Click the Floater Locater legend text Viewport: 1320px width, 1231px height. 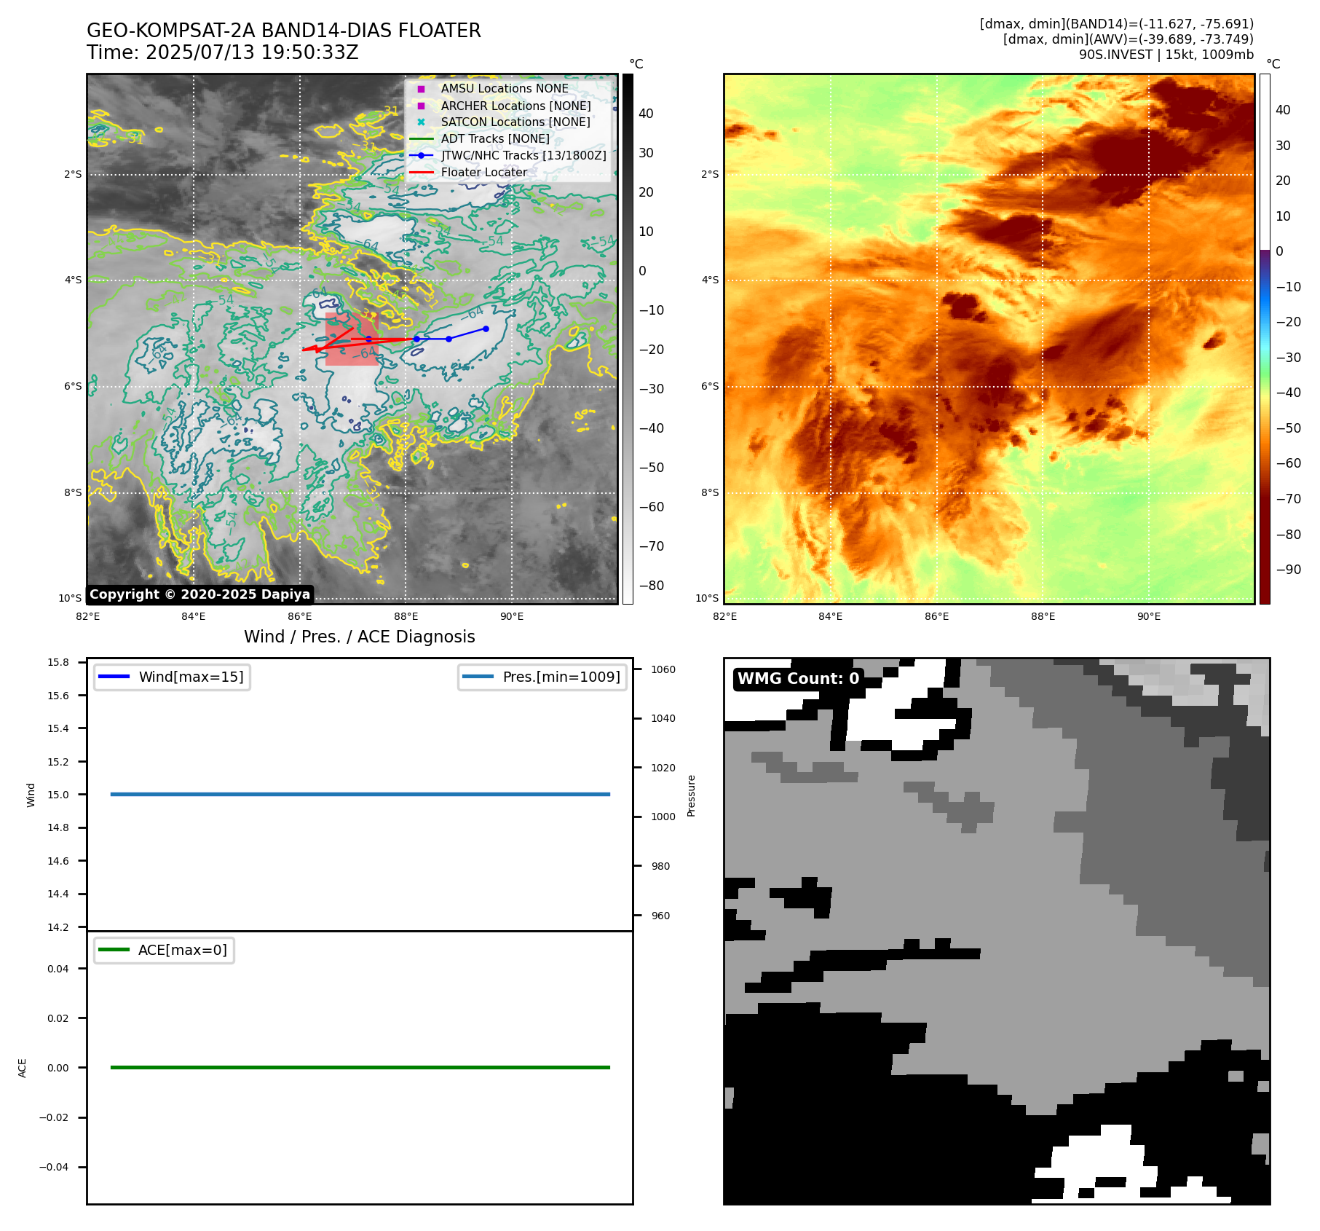tap(484, 172)
